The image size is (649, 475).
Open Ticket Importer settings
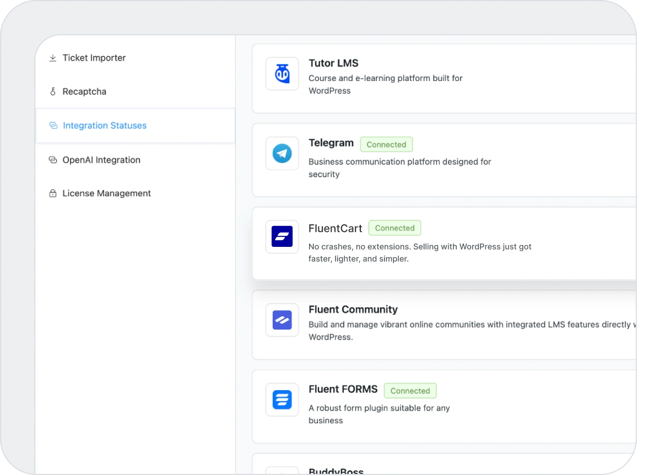[x=94, y=58]
